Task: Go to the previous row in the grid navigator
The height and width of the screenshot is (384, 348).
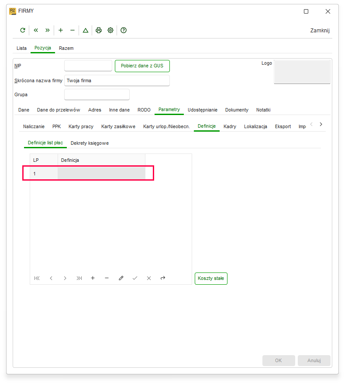Action: pos(51,278)
